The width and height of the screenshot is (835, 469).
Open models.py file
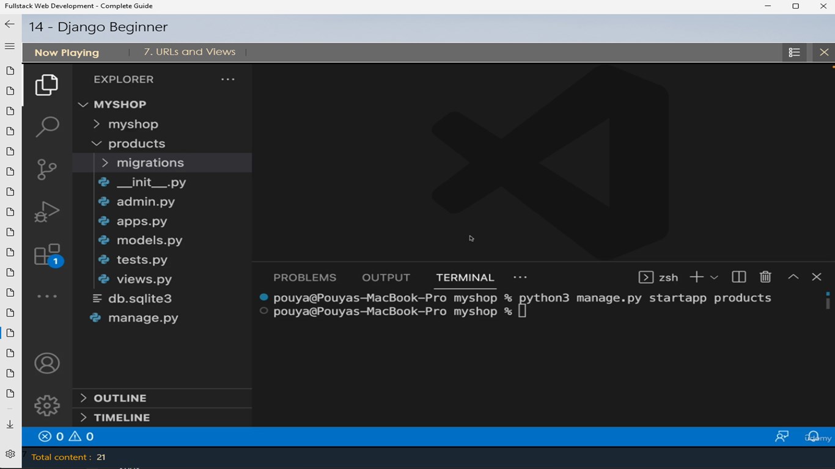149,240
